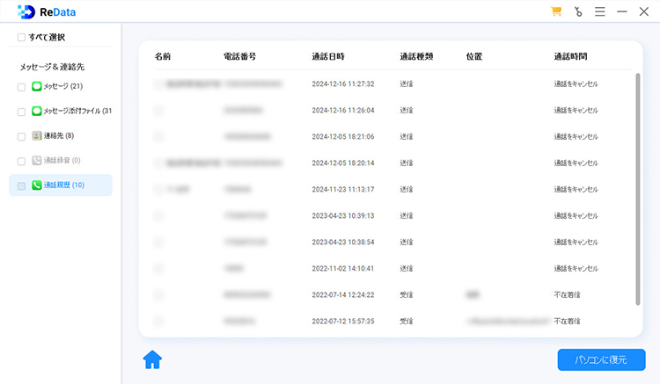Check the 通話録音 (0) checkbox
Screen dimensions: 660x384
(21, 162)
